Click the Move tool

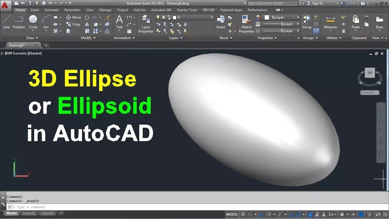74,17
